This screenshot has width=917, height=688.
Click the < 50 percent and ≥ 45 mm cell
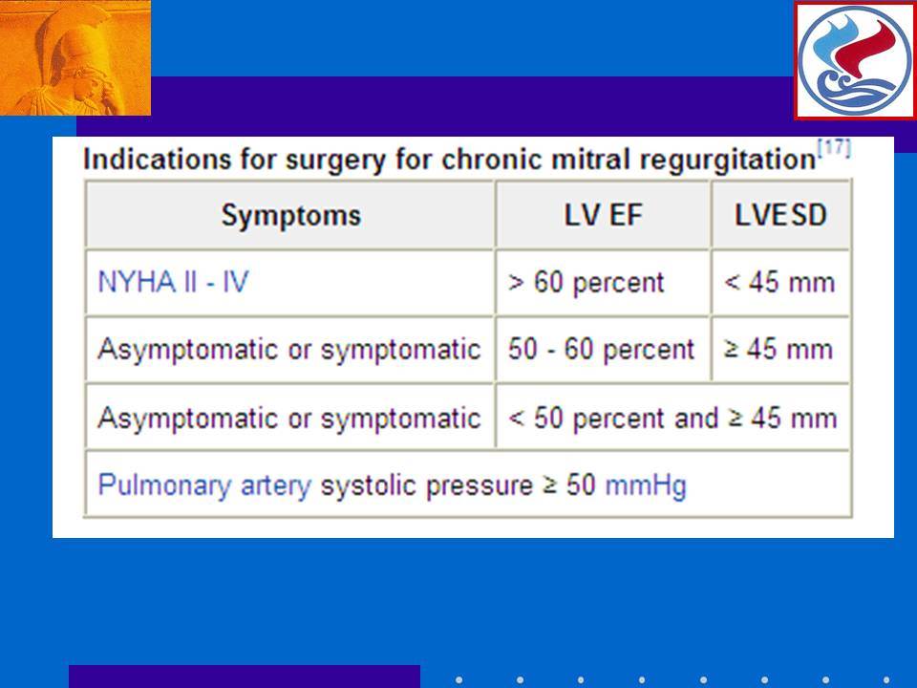pos(673,418)
